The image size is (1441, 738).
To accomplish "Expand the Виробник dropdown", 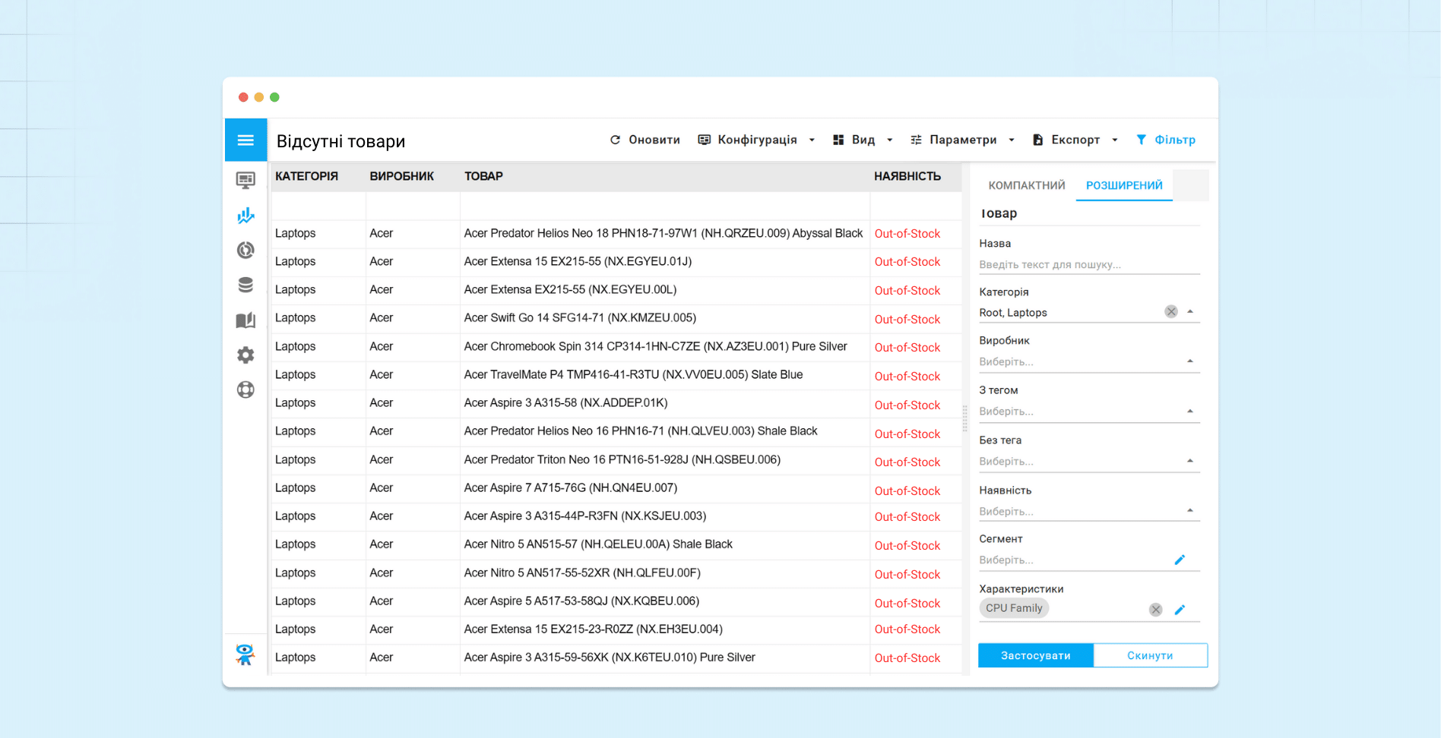I will point(1189,361).
